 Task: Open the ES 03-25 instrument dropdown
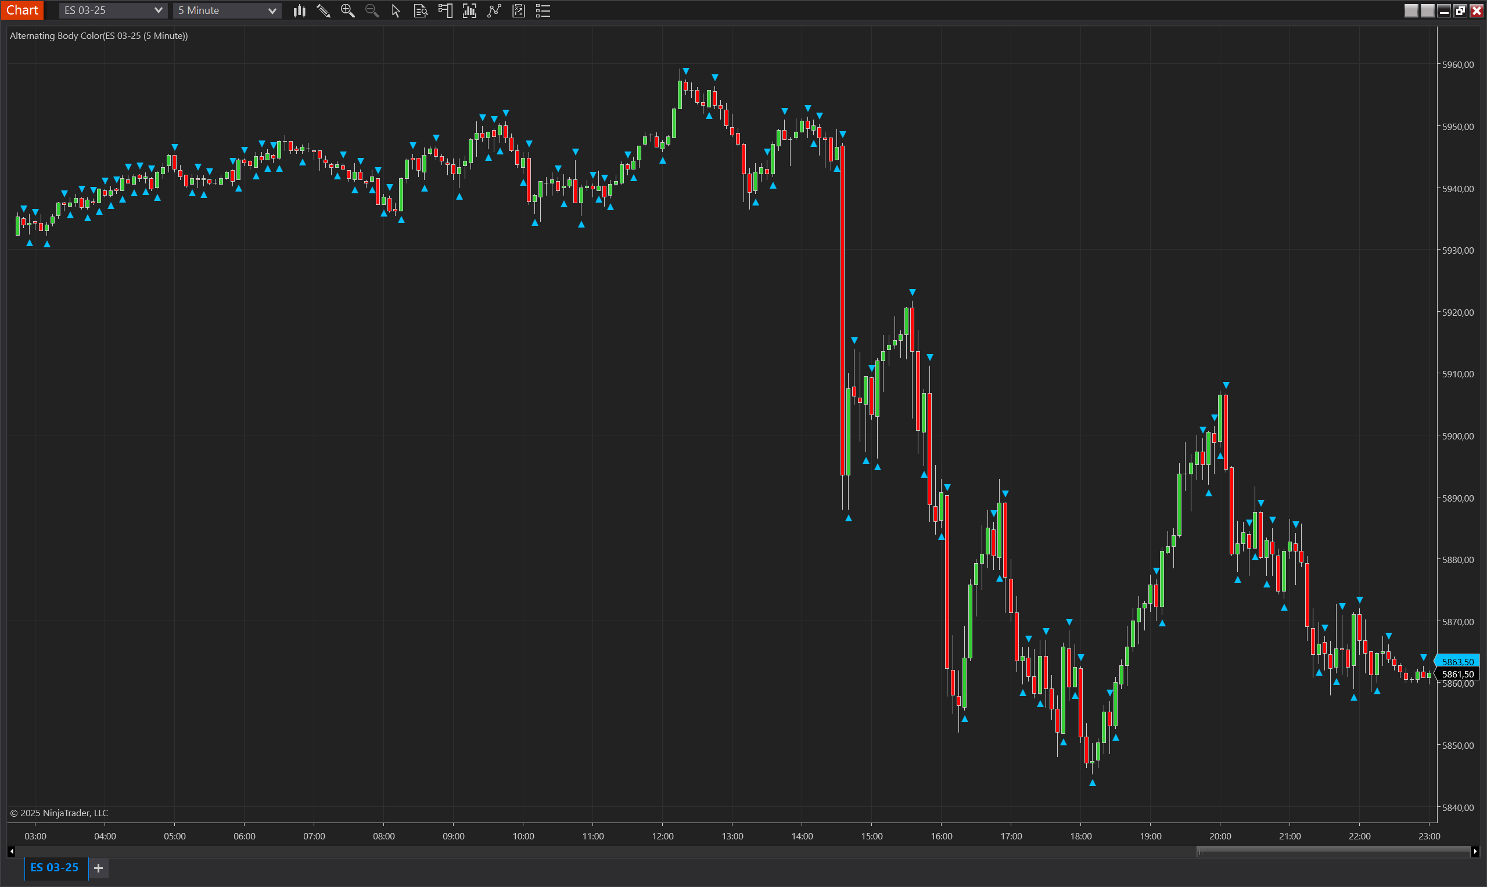[113, 10]
